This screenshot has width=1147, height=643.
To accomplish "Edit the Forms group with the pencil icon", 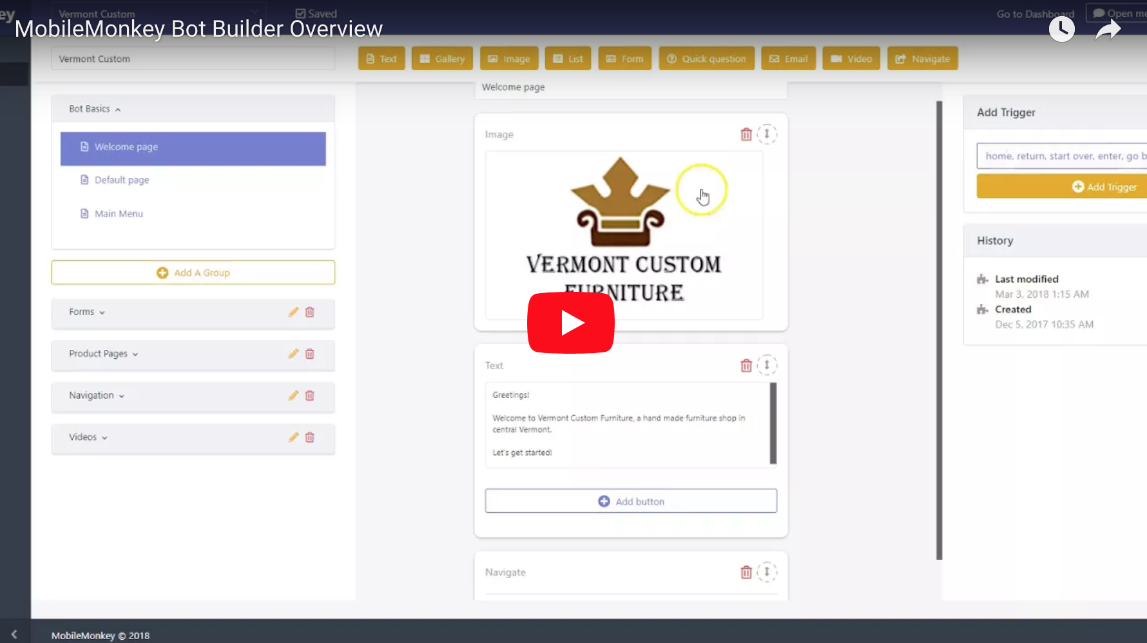I will pos(293,312).
